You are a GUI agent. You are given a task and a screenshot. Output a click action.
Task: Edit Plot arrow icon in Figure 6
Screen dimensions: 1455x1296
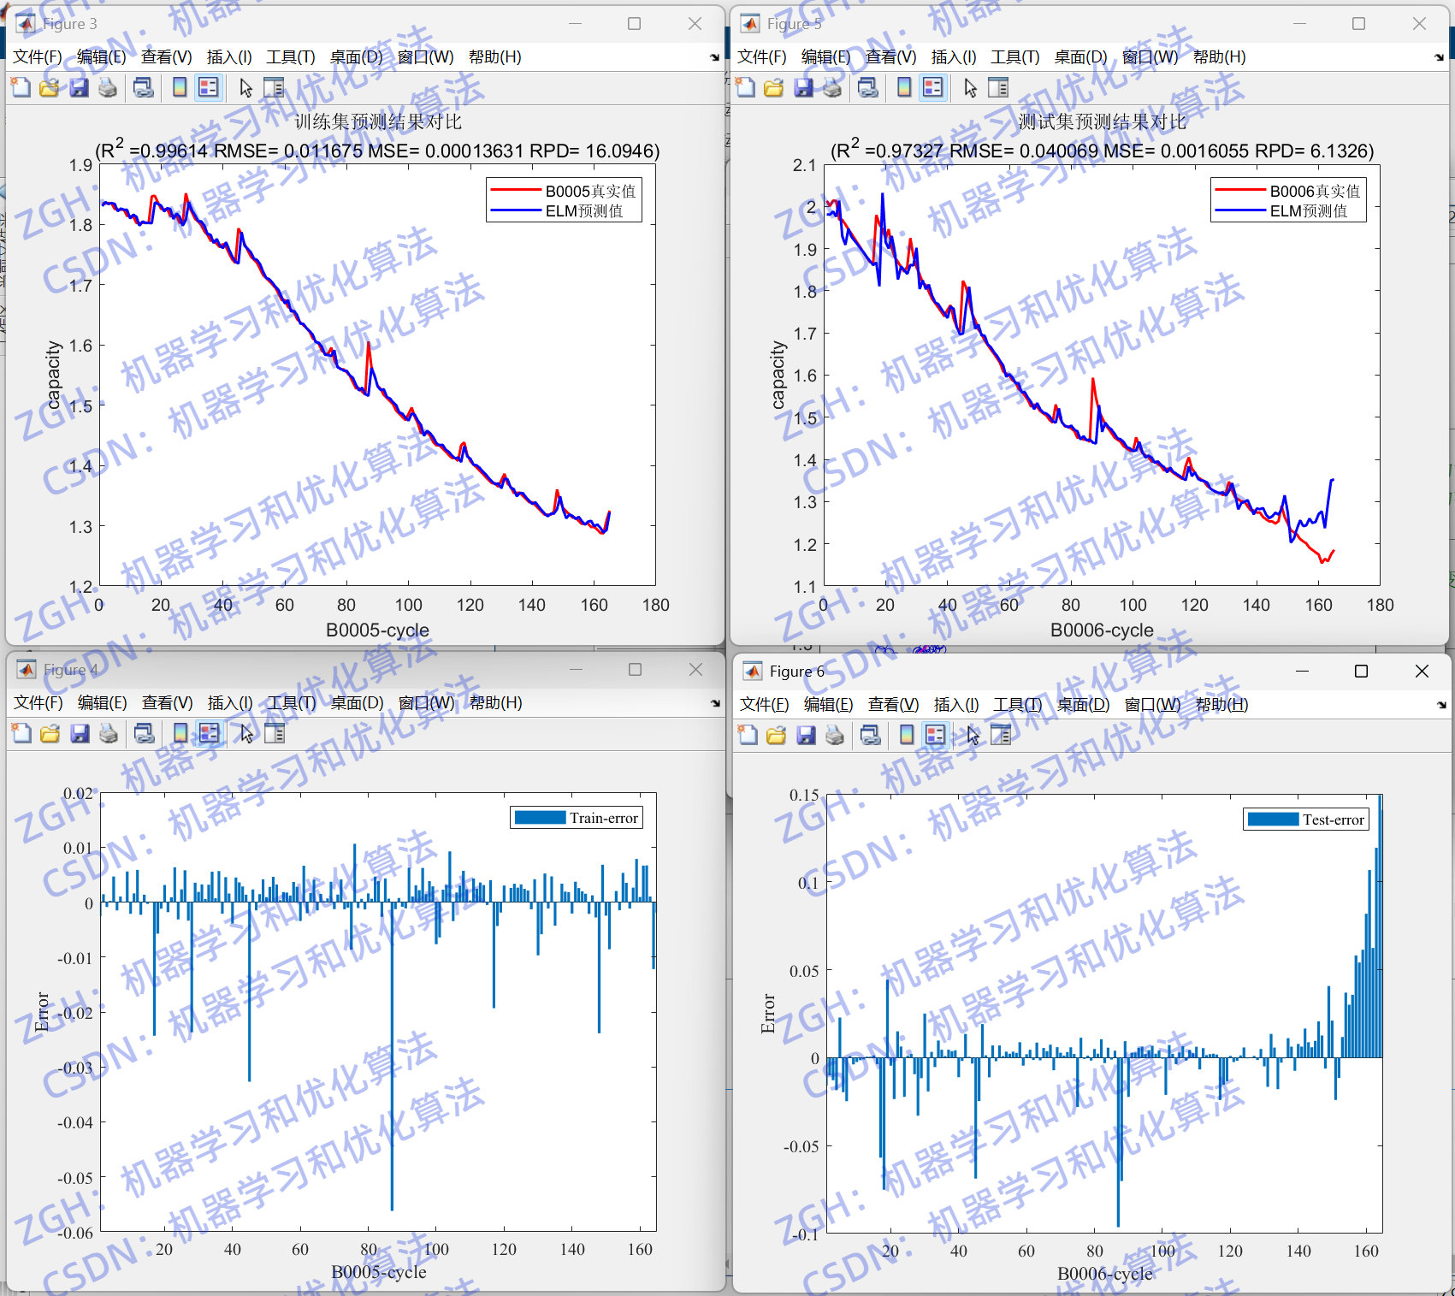pos(973,735)
